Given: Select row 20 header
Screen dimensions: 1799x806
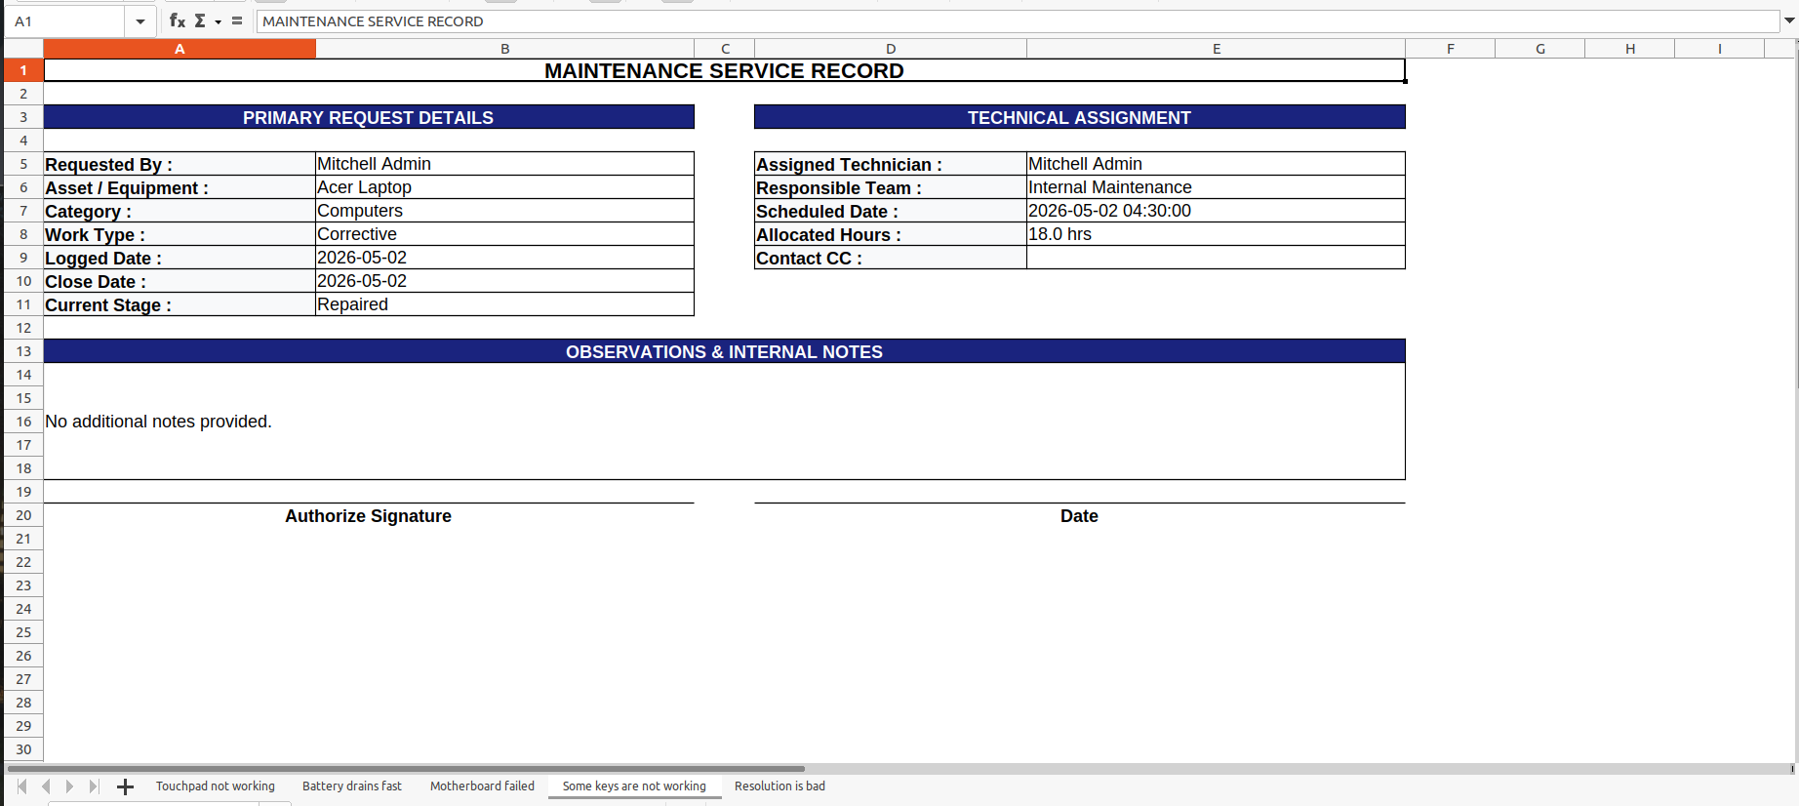Looking at the screenshot, I should [23, 515].
